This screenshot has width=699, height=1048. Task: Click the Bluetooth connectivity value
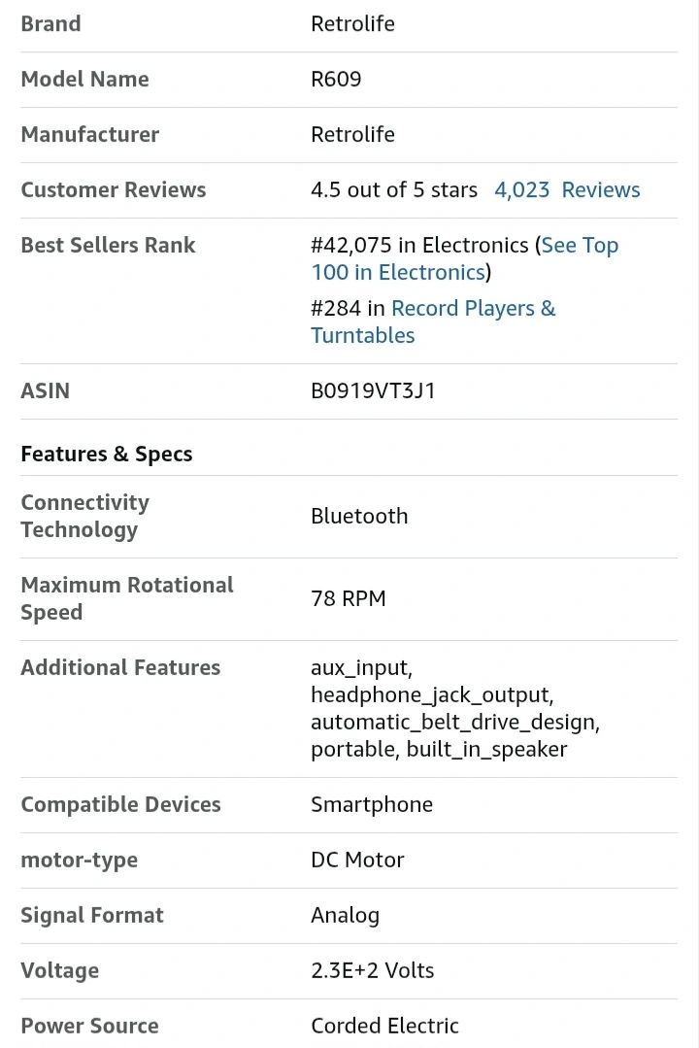coord(359,516)
